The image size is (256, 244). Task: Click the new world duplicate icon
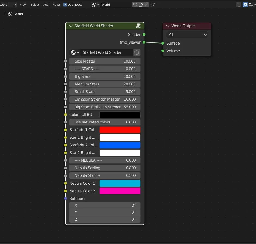pos(141,5)
